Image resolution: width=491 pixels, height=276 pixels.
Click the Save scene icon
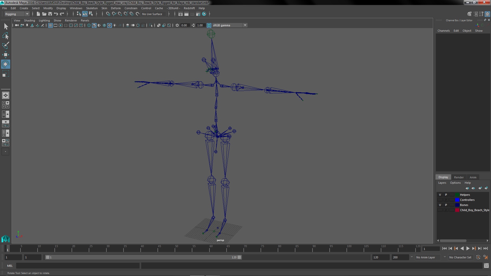[50, 14]
